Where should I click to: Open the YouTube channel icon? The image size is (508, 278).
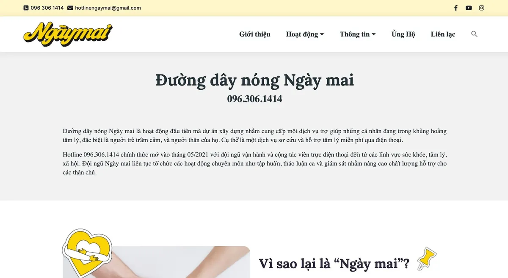(469, 8)
